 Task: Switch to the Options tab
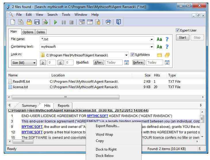point(28,32)
